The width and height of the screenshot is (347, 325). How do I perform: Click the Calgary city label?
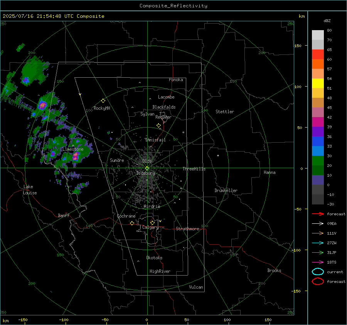click(150, 227)
